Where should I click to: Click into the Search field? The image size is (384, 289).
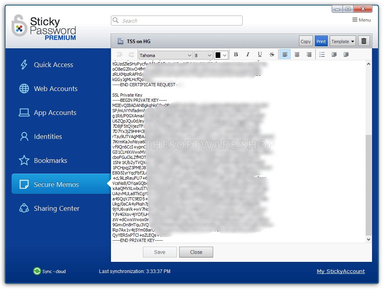point(177,21)
